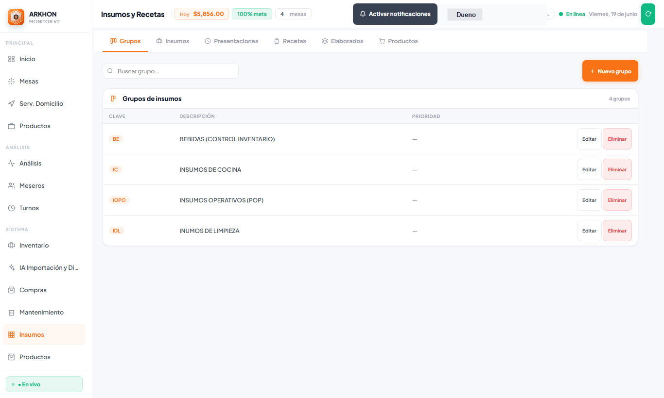
Task: Edit the INUMOS DE LIMPIEZA group
Action: click(589, 231)
